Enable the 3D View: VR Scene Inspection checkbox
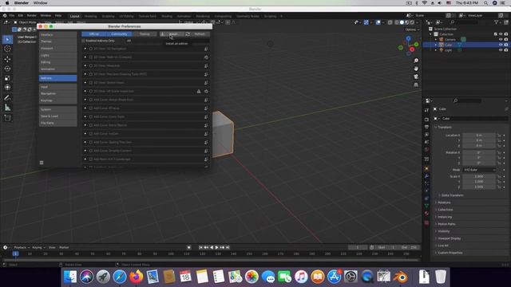 91,92
